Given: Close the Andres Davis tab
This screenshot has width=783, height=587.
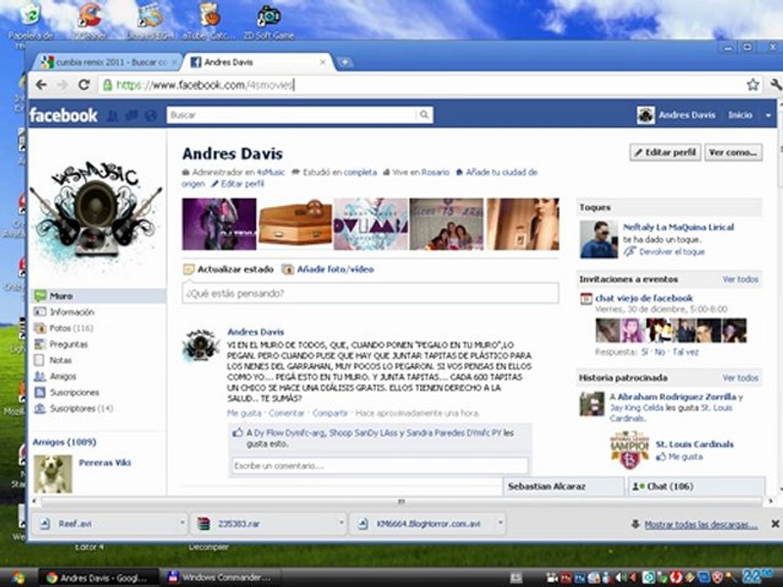Looking at the screenshot, I should (323, 63).
